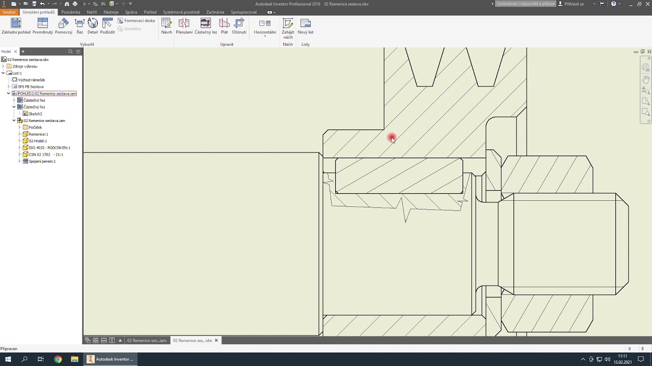Click the Save icon in quick access toolbar
The height and width of the screenshot is (366, 652).
pos(34,4)
